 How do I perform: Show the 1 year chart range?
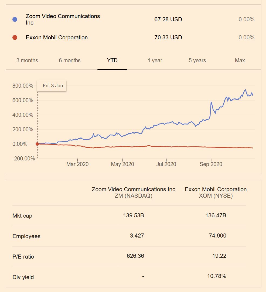155,60
